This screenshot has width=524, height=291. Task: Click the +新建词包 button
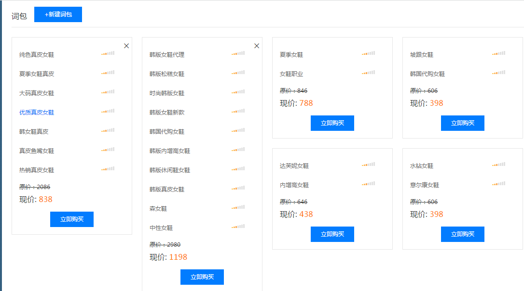point(58,14)
